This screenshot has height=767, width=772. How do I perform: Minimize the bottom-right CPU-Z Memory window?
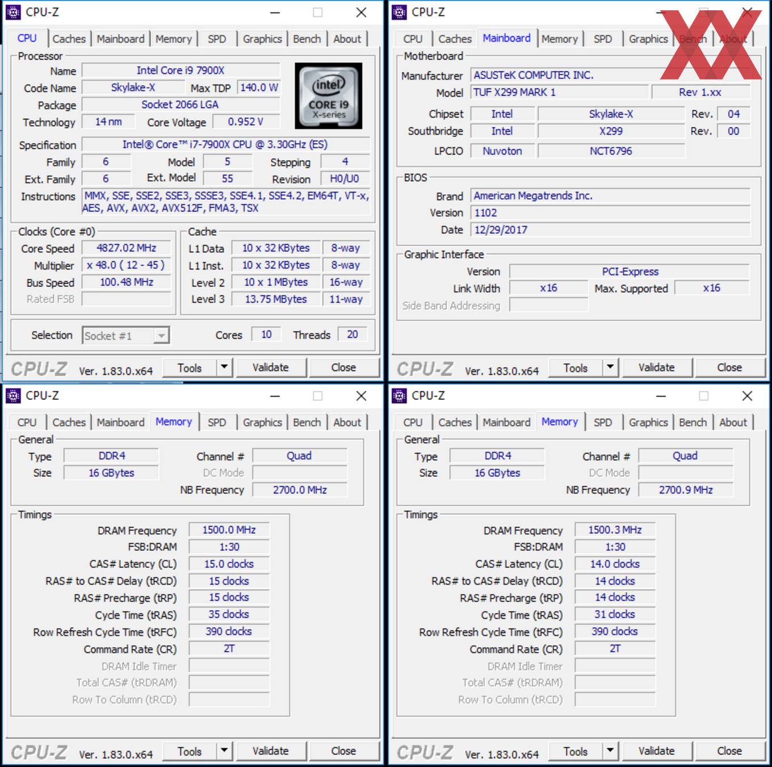(661, 396)
